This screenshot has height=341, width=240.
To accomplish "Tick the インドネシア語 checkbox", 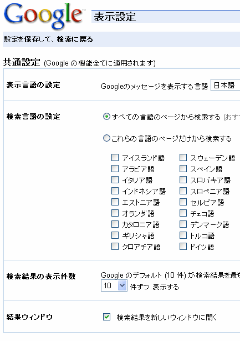I will (115, 190).
